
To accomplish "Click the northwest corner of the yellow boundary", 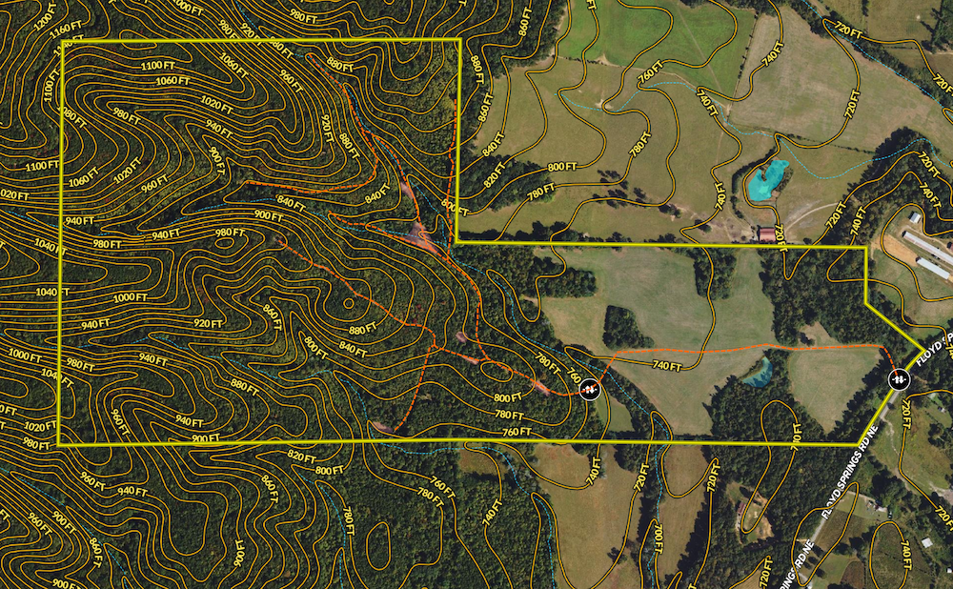I will pyautogui.click(x=62, y=42).
